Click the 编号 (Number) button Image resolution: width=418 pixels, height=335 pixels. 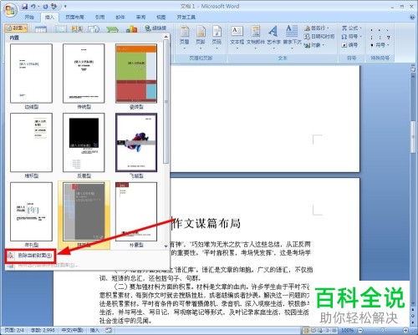point(349,45)
